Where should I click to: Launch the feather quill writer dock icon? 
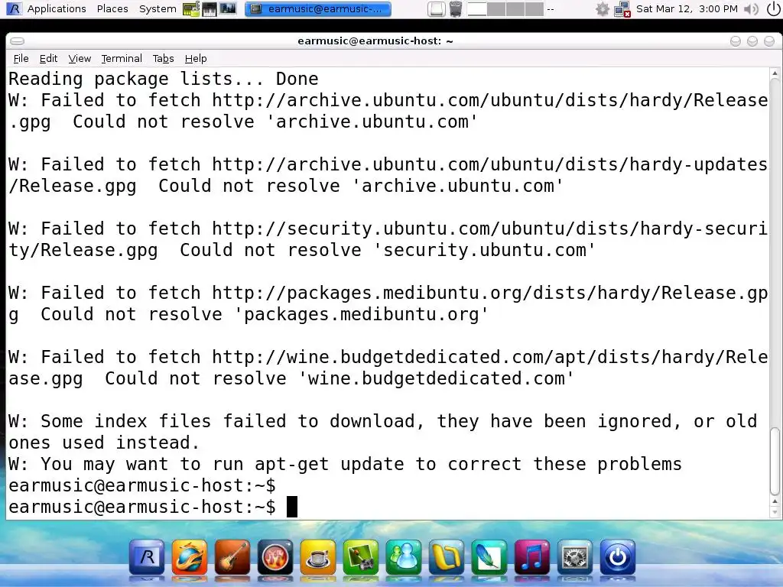[x=489, y=557]
